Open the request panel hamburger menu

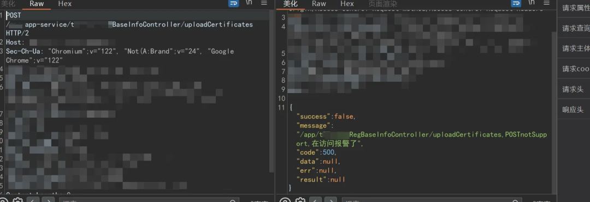[x=264, y=3]
